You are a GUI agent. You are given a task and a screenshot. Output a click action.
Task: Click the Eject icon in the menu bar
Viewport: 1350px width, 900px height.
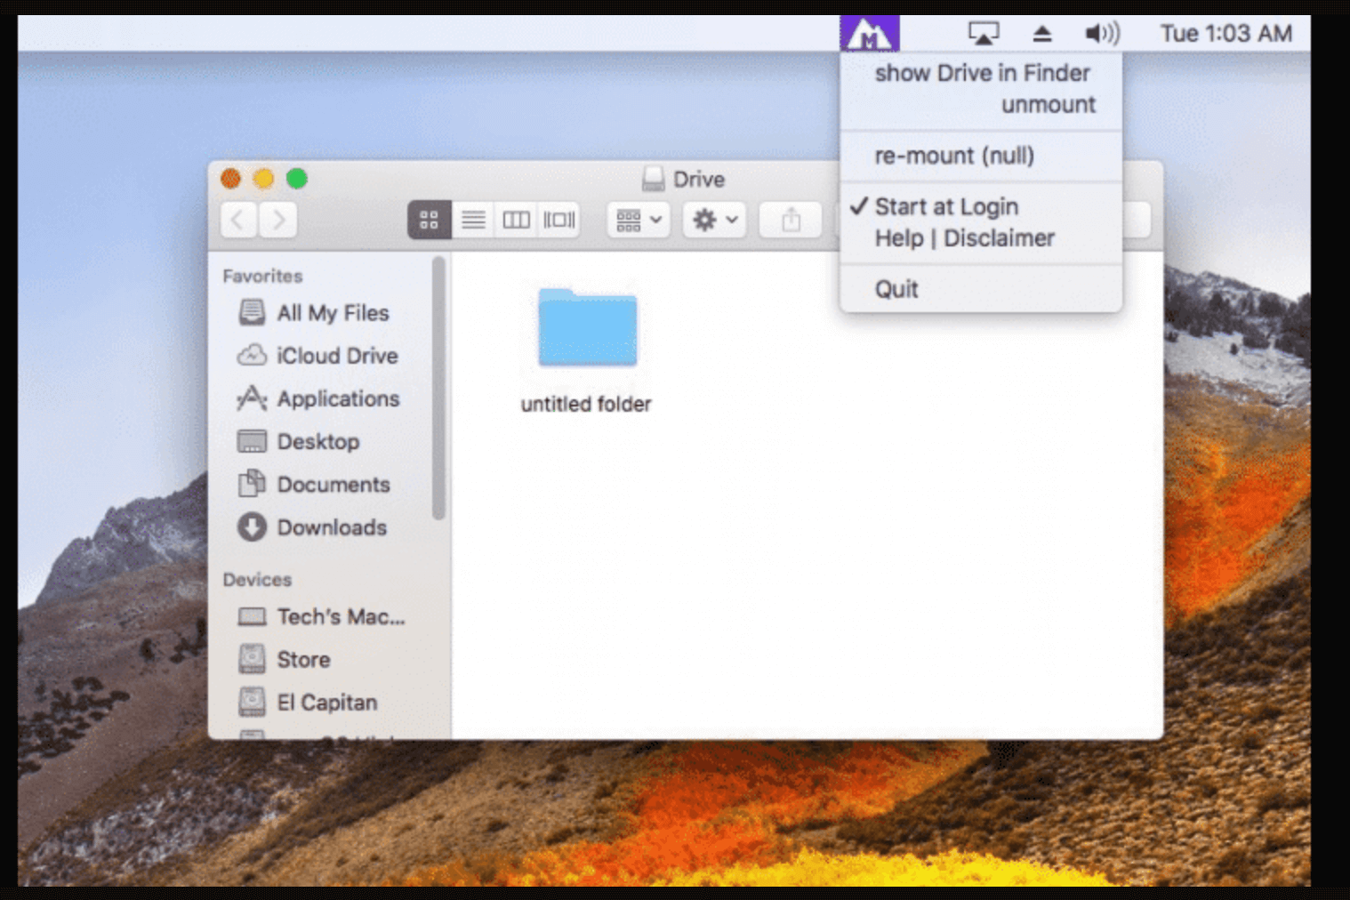[1041, 33]
